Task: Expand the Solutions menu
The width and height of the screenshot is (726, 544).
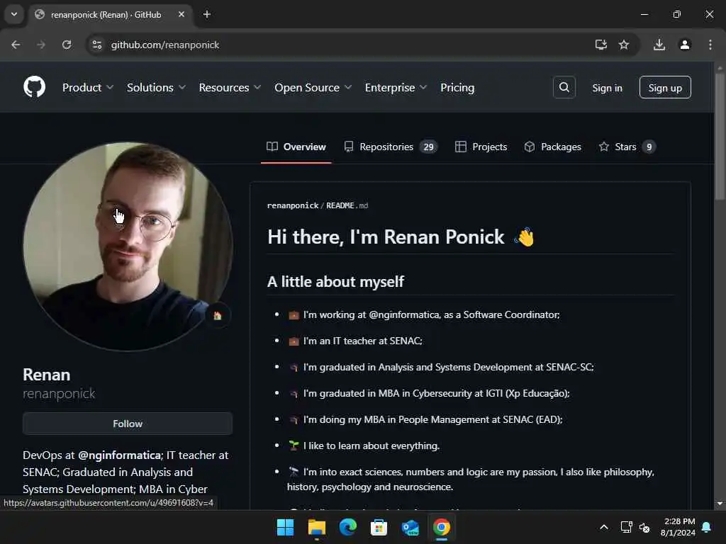Action: (x=156, y=87)
